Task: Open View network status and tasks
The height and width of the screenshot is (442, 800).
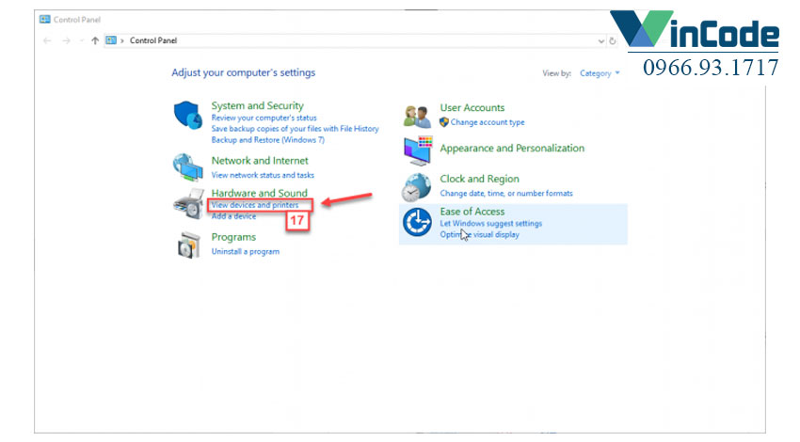Action: 263,175
